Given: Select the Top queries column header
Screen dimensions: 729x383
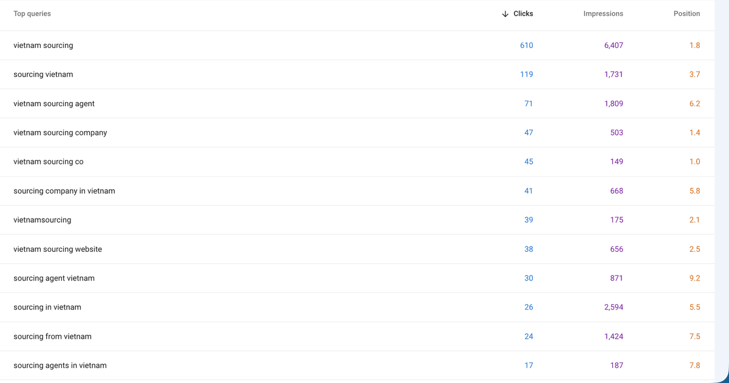Looking at the screenshot, I should [32, 13].
